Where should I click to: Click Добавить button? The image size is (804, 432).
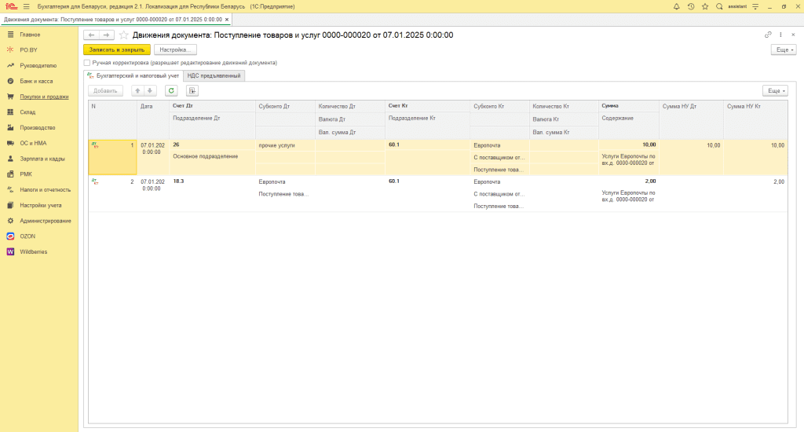pos(106,91)
